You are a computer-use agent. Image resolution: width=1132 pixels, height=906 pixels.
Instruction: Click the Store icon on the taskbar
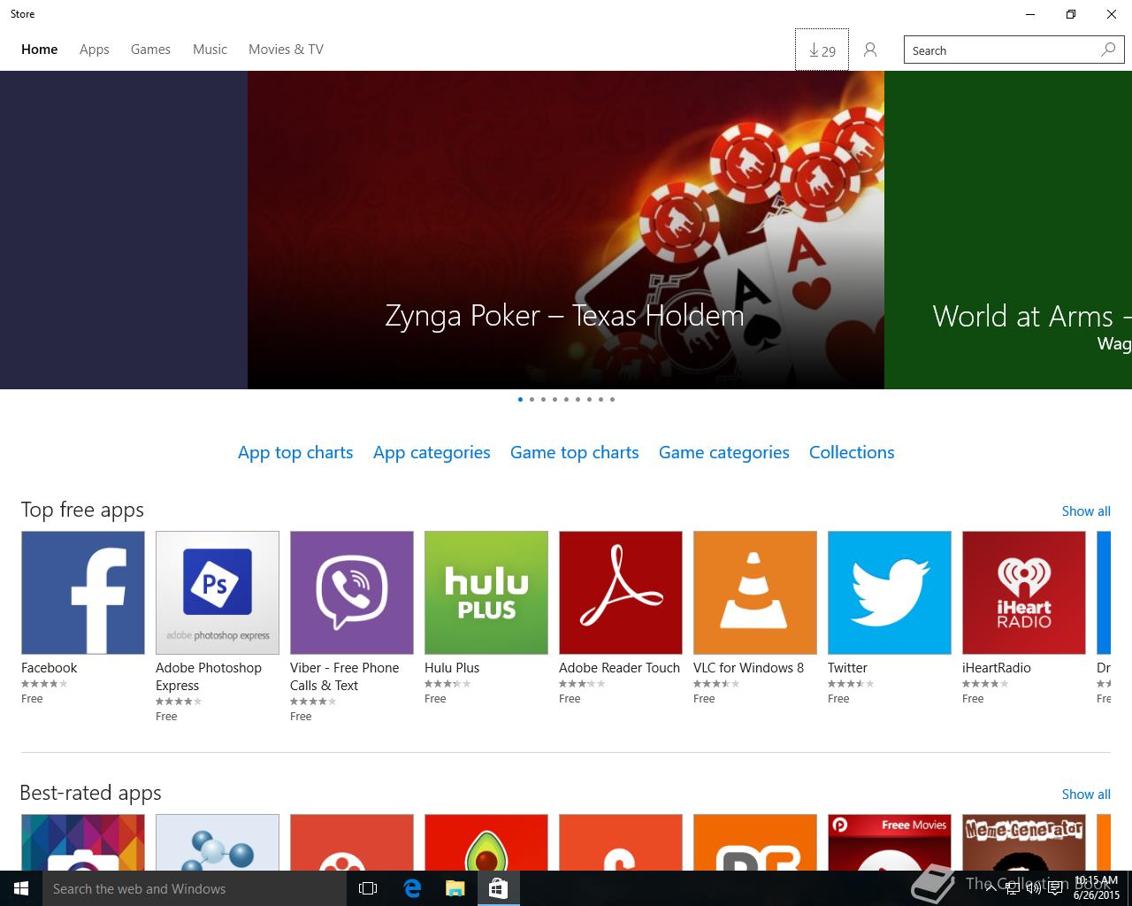click(498, 888)
